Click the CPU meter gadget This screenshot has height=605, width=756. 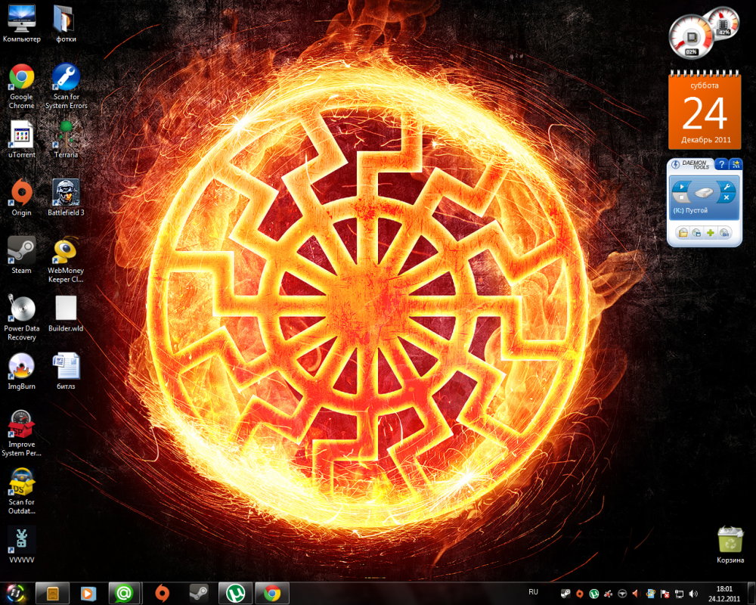(x=692, y=38)
